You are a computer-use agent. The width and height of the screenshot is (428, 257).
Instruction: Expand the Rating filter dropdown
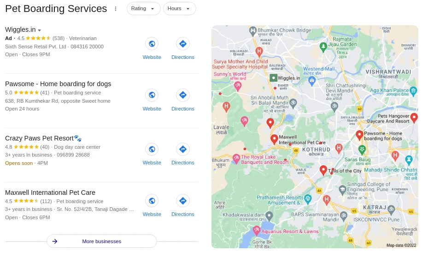click(143, 9)
